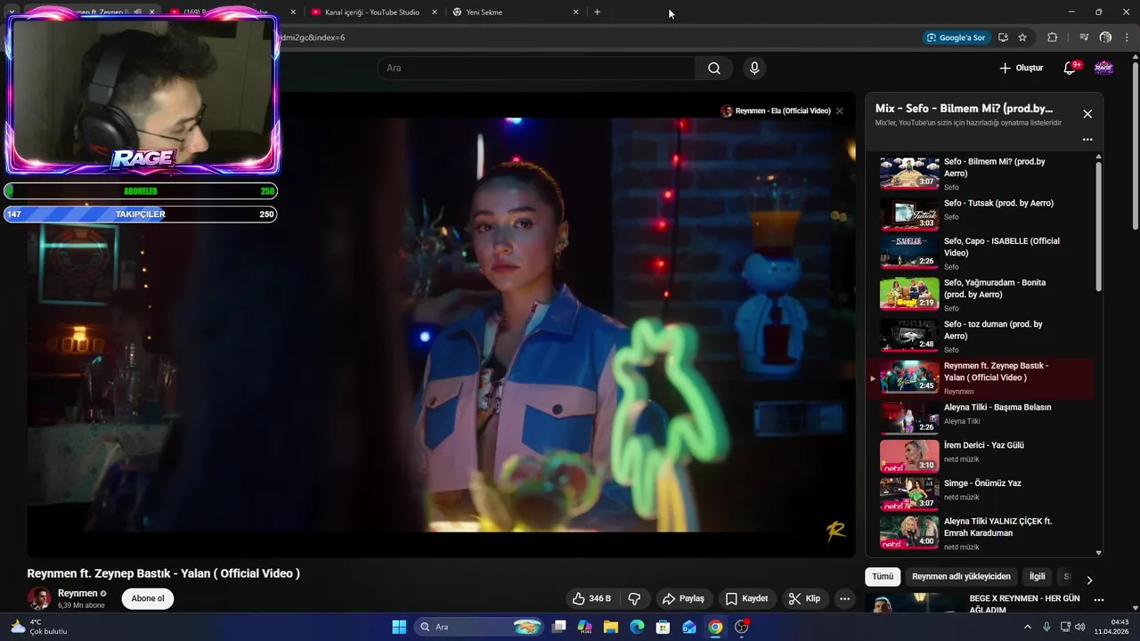
Task: Save video with Kaydet button
Action: point(746,599)
